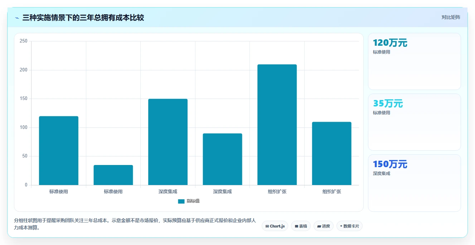Select the 进度 chip
475x245 pixels.
click(324, 226)
